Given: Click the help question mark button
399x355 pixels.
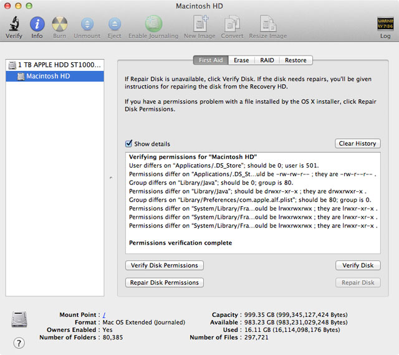Looking at the screenshot, I should point(19,343).
